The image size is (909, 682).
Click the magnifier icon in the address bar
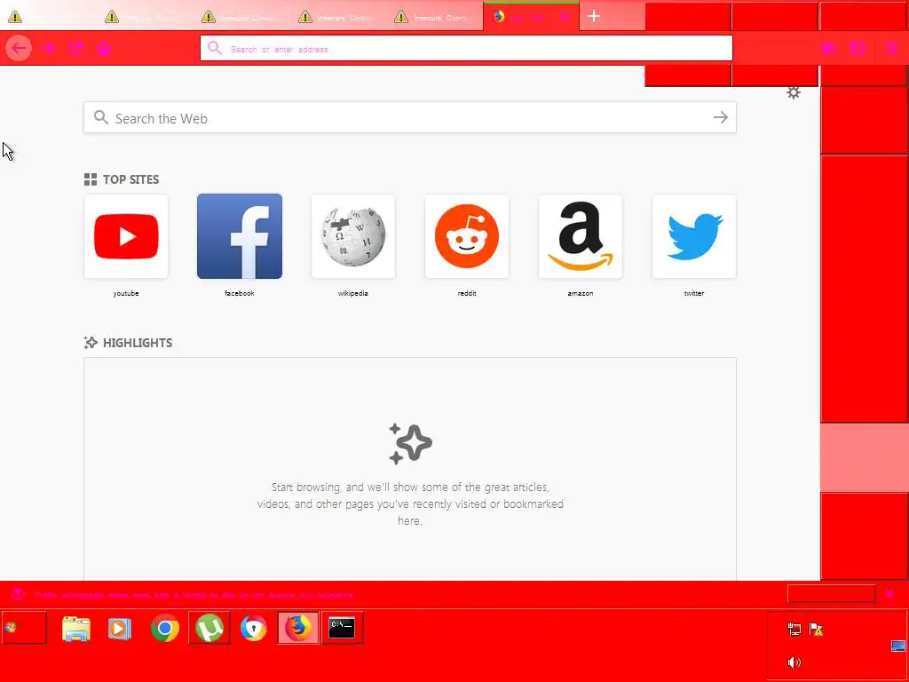pos(215,48)
